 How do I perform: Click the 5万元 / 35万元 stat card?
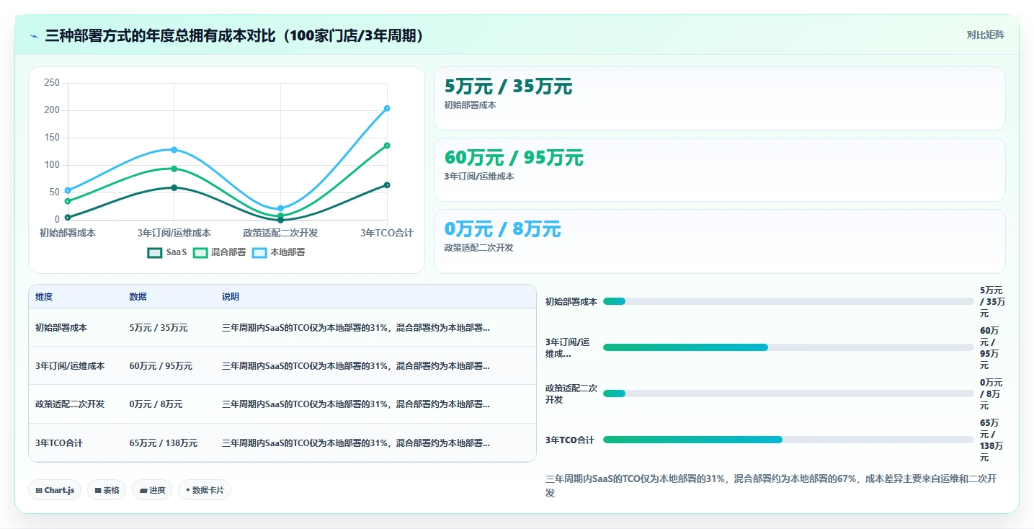[719, 98]
